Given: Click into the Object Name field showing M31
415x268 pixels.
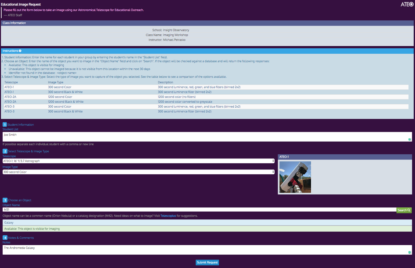Looking at the screenshot, I should pos(130,209).
